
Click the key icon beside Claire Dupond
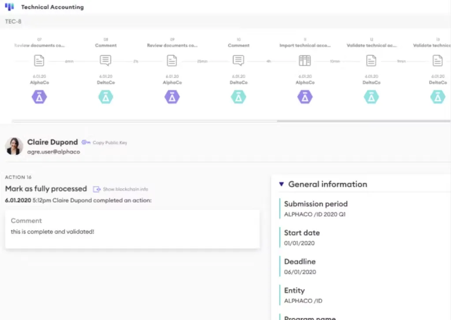(86, 143)
